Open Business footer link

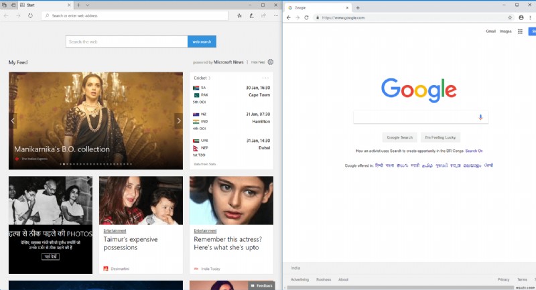pos(324,279)
